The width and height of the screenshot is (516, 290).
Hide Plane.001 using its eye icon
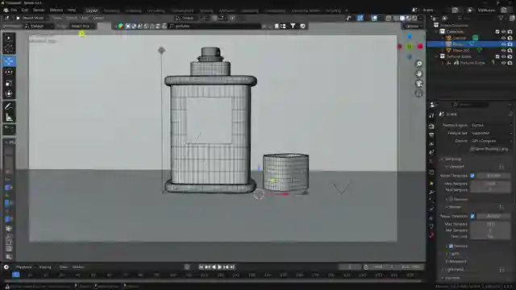pos(503,50)
